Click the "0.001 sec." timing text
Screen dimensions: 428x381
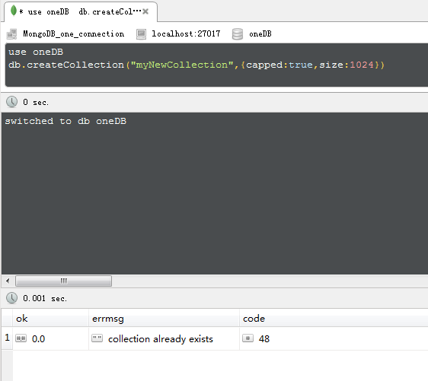(45, 298)
